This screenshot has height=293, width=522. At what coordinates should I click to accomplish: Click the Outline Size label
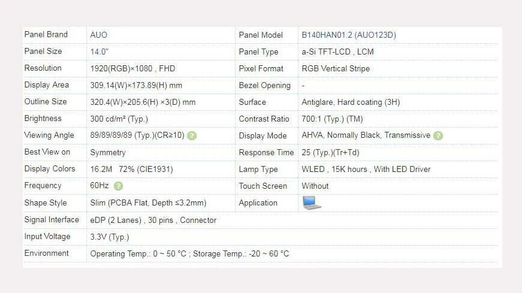click(46, 101)
